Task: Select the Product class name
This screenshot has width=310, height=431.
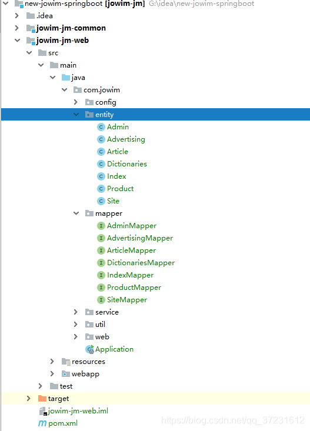Action: (x=120, y=189)
